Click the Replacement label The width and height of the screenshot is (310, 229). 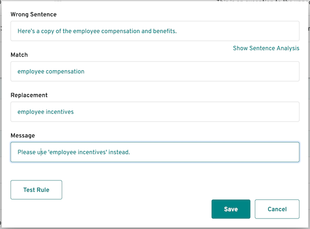29,95
